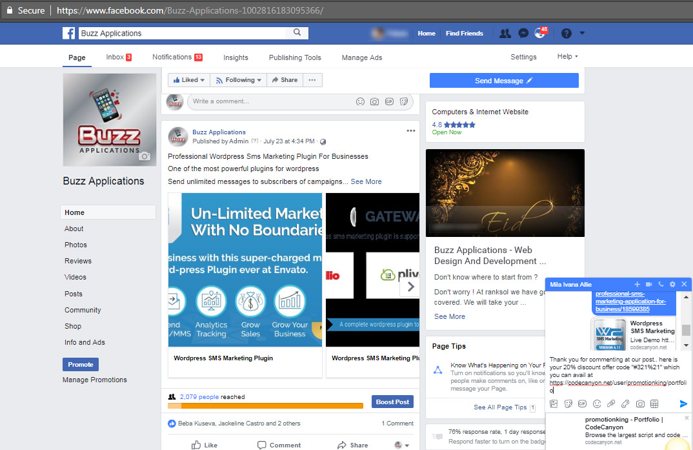
Task: Click See All Page Tips link
Action: coord(500,407)
